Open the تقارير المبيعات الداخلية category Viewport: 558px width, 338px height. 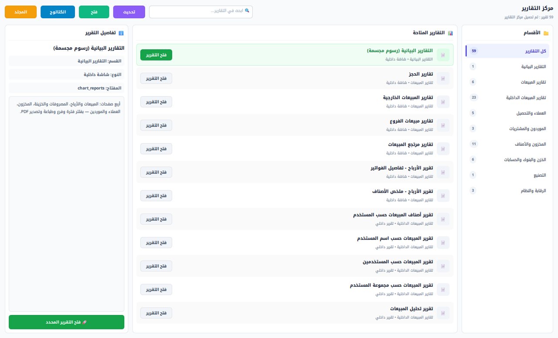coord(507,97)
